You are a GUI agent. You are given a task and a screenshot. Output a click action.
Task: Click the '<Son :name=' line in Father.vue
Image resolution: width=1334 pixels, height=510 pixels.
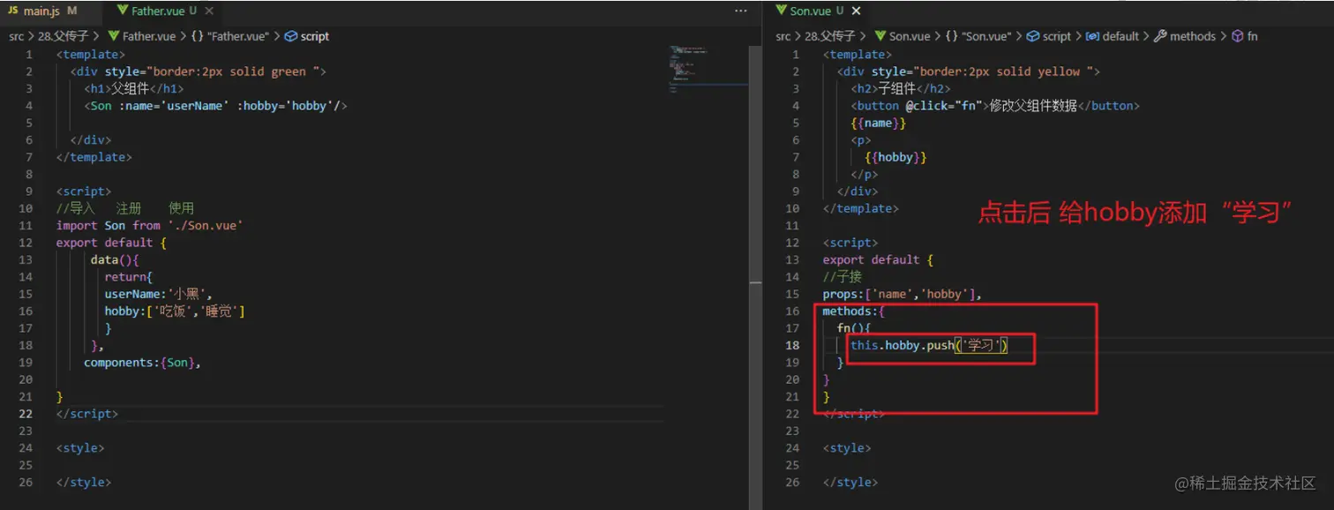click(216, 105)
